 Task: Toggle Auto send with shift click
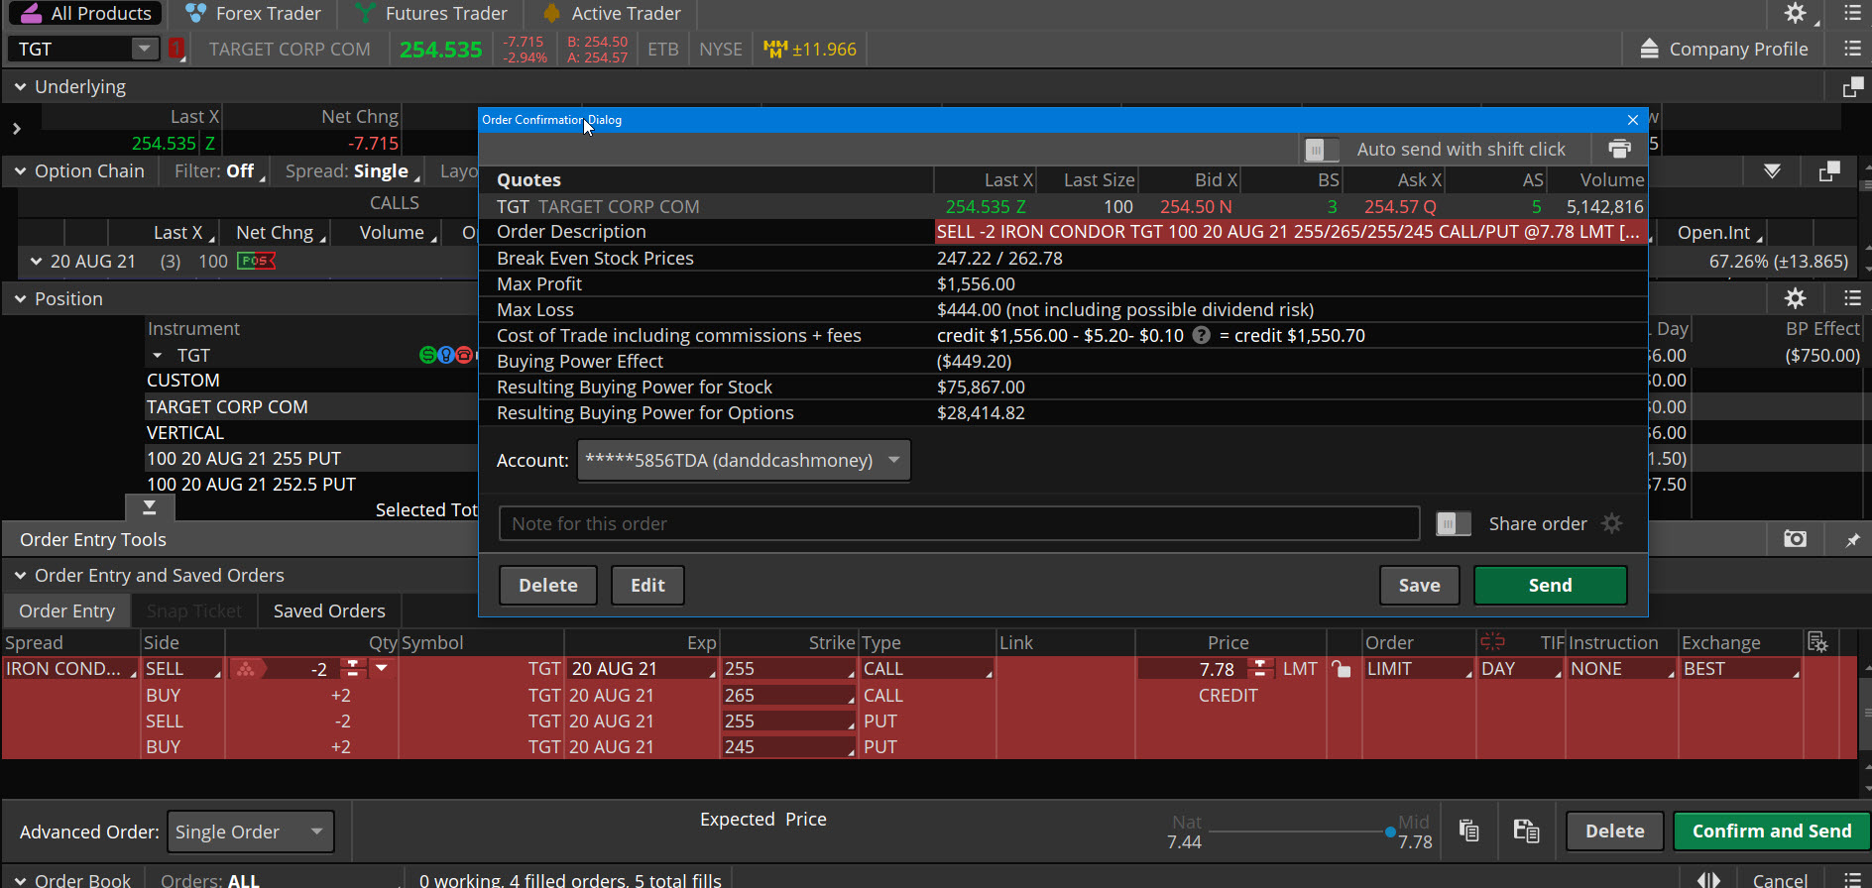pos(1322,149)
